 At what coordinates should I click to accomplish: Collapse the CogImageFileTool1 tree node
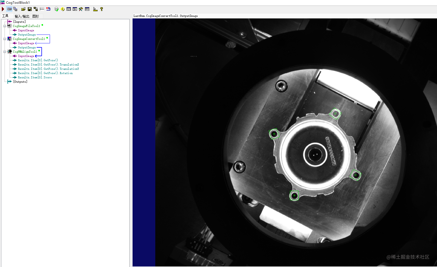(5, 26)
